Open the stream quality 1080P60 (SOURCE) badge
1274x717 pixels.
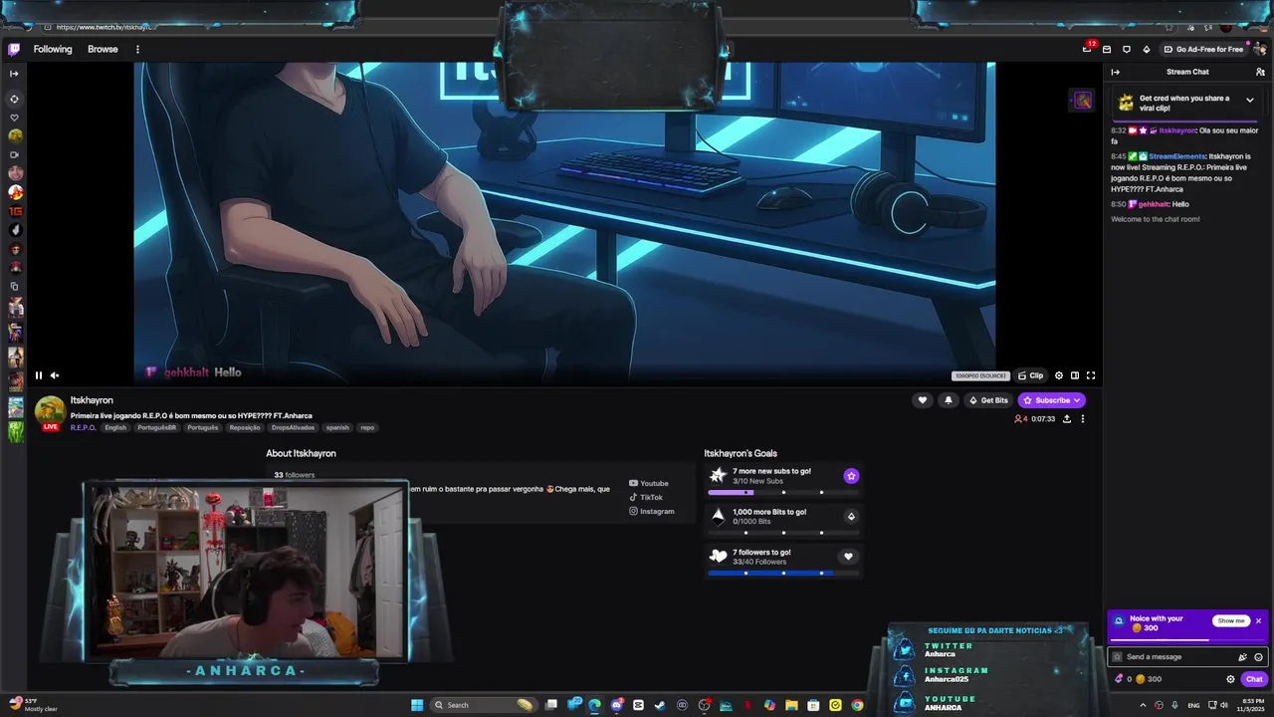pos(980,375)
